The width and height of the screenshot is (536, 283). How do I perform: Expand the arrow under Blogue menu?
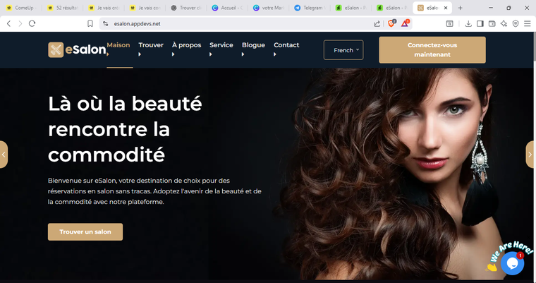coord(243,54)
